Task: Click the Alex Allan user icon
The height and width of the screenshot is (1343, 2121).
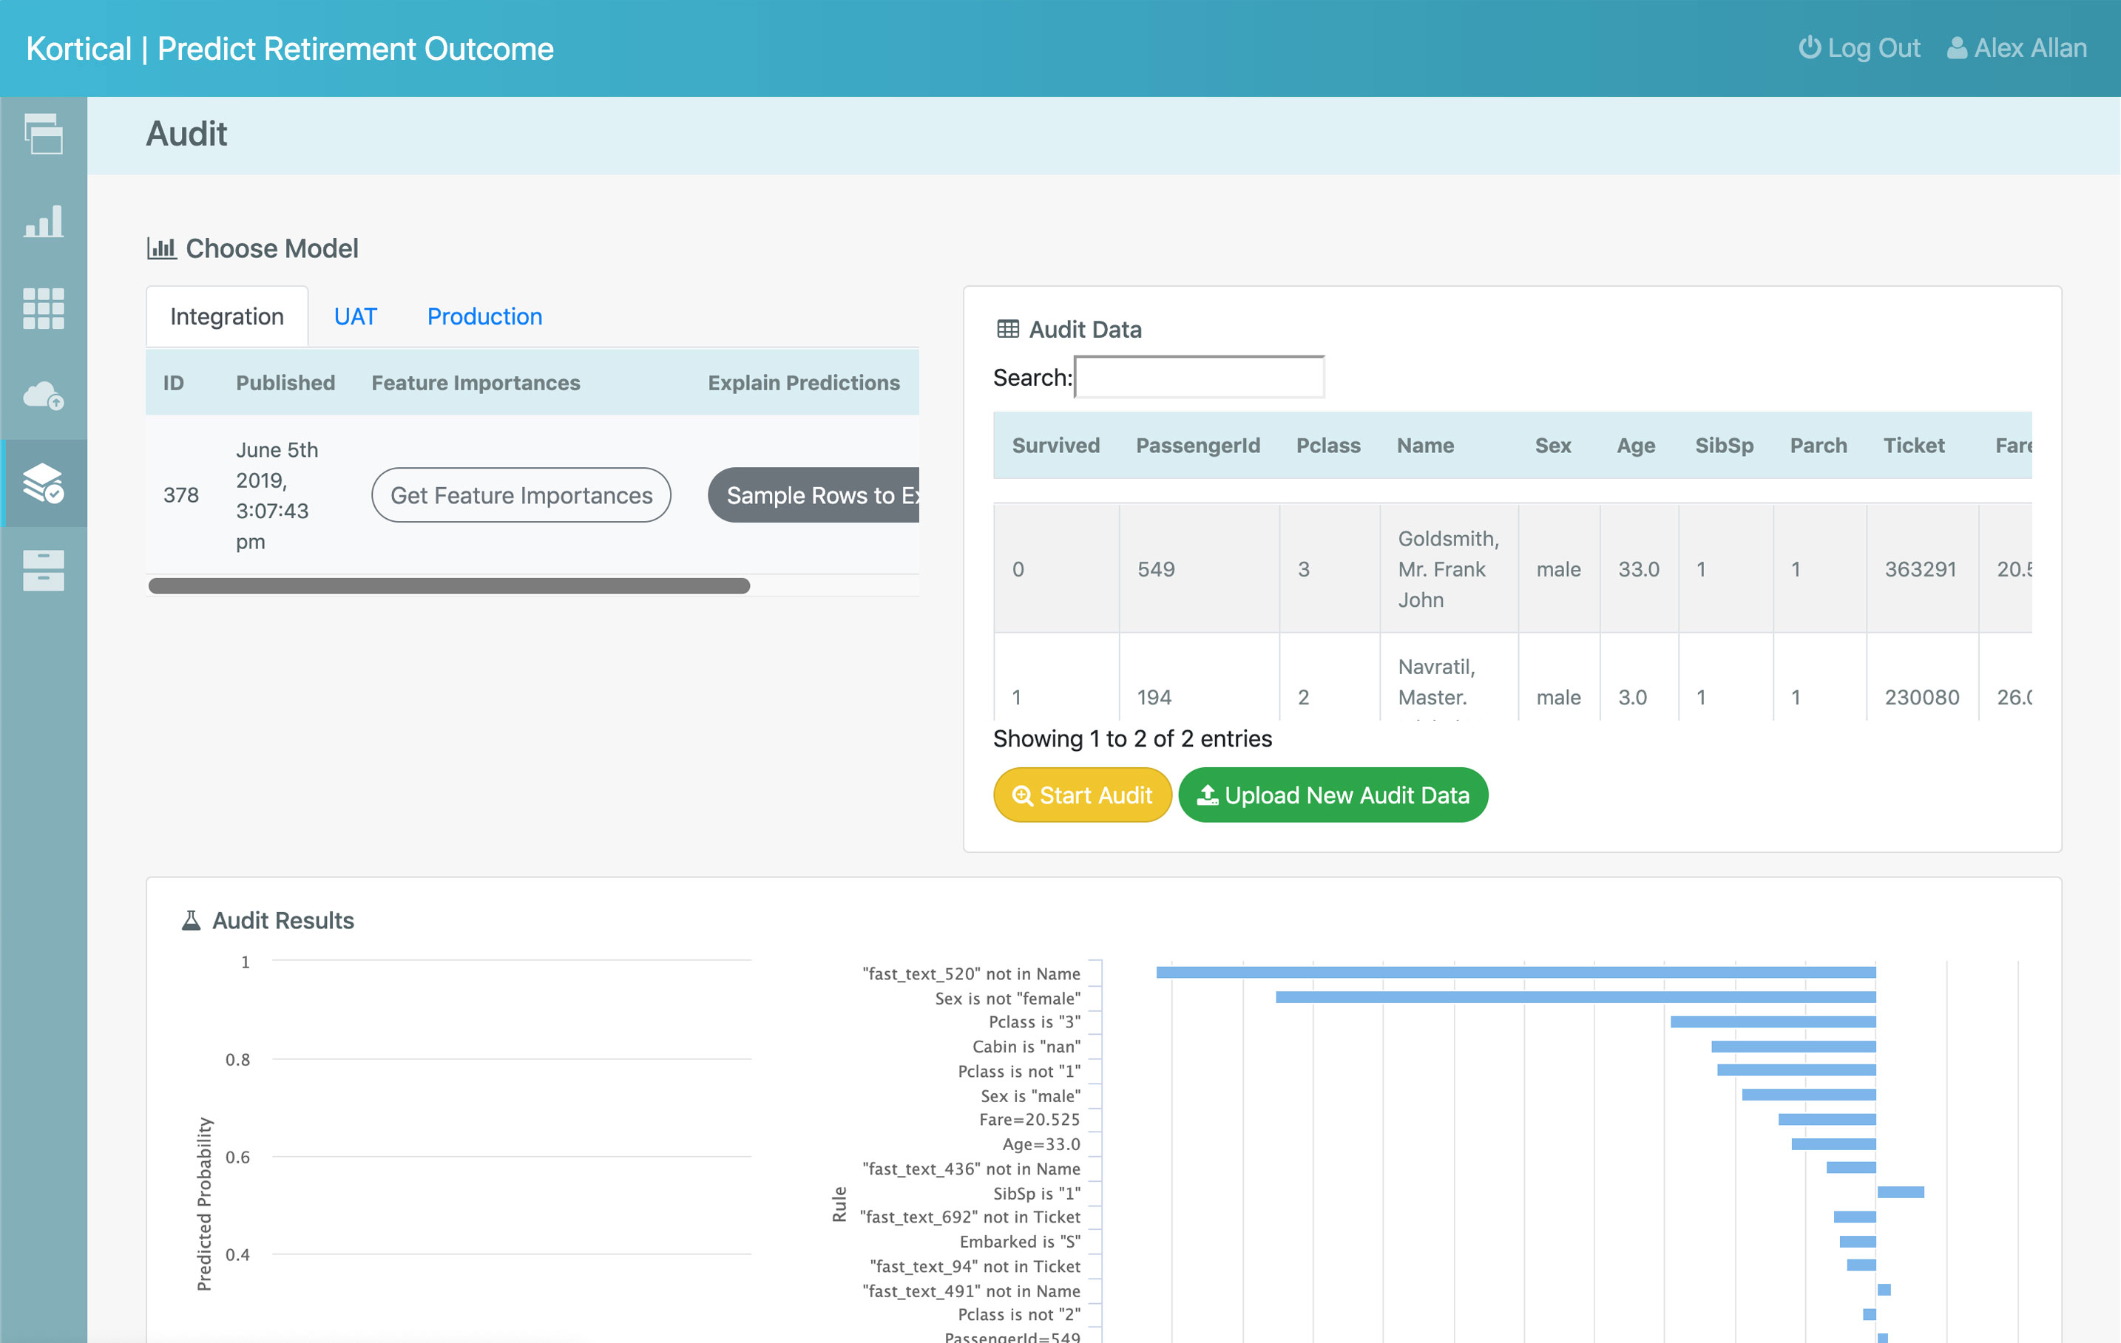Action: (1956, 47)
